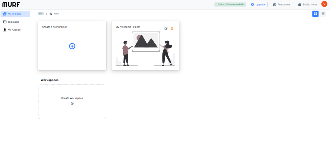Duplicate My Awesome Project
The width and height of the screenshot is (330, 145).
[166, 28]
